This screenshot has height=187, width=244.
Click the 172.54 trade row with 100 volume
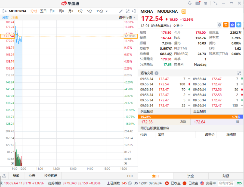[x=165, y=84]
